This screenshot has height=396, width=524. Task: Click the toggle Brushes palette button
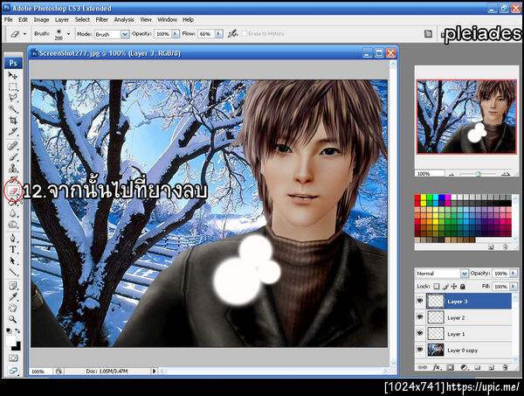428,34
